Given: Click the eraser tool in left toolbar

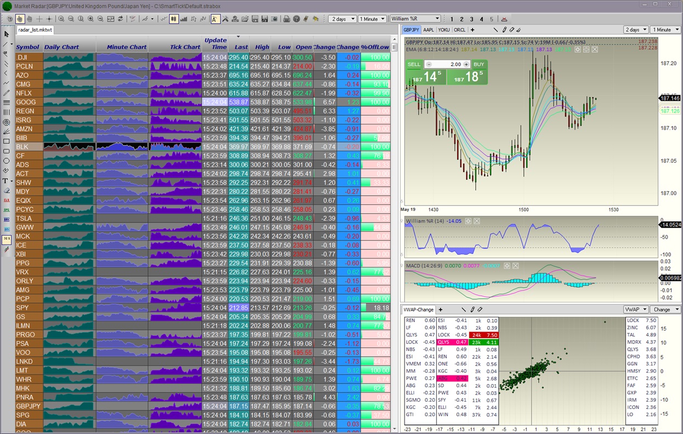Looking at the screenshot, I should (x=6, y=191).
